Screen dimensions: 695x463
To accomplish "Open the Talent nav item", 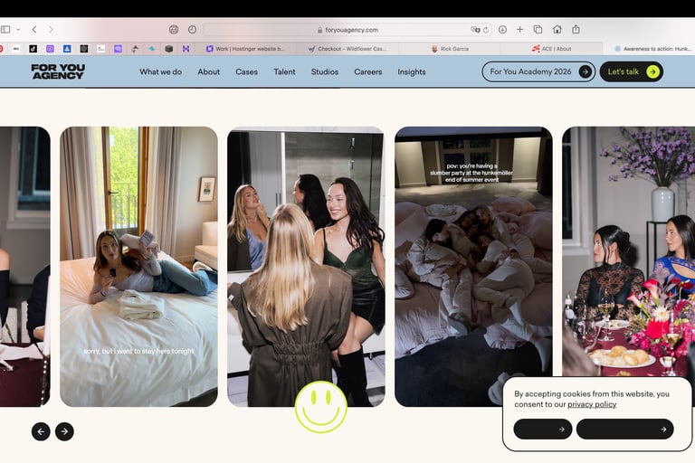I will [x=284, y=71].
